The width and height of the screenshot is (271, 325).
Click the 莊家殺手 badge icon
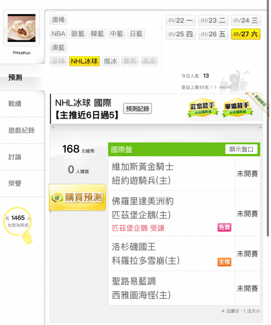click(x=203, y=108)
